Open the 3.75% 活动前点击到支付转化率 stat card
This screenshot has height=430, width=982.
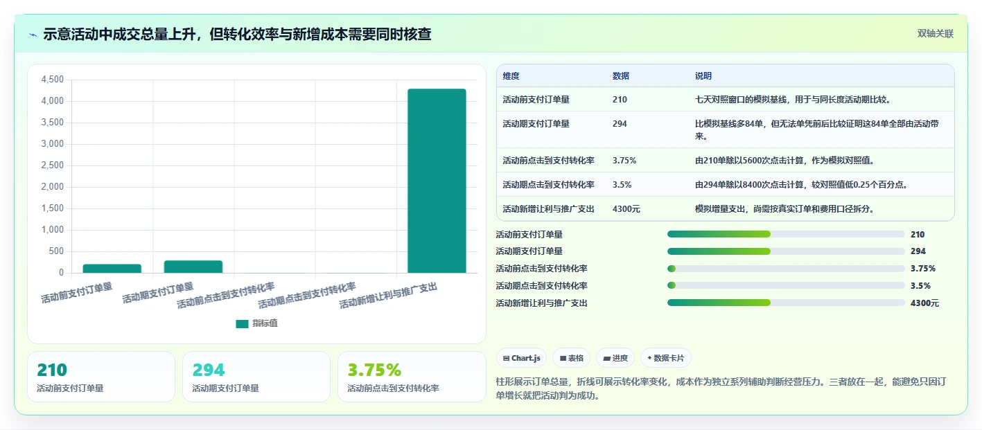click(412, 377)
